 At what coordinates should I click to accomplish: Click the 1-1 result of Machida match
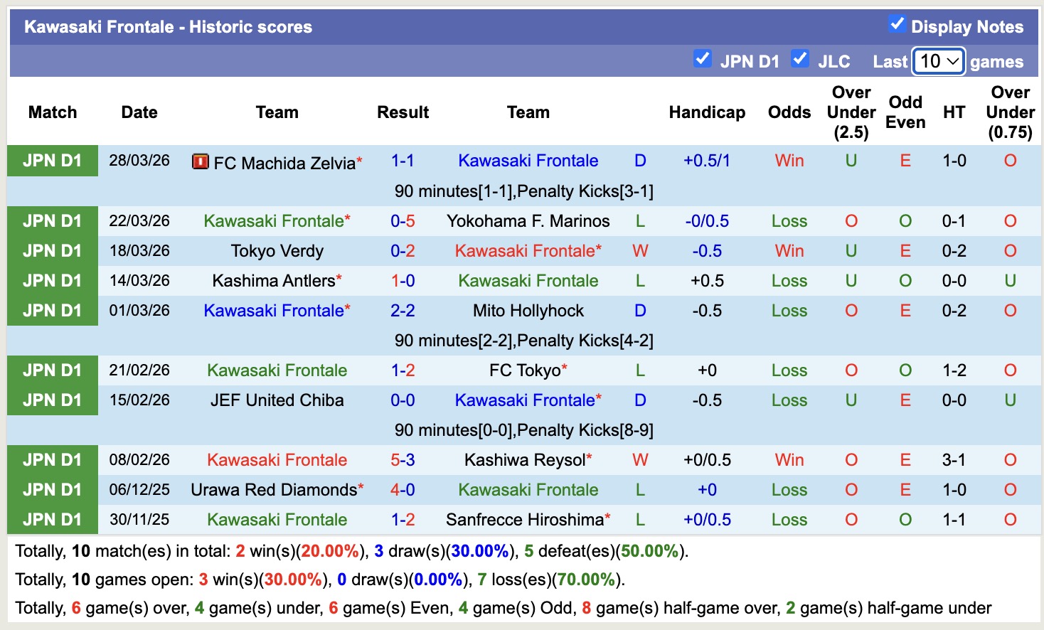(x=403, y=161)
